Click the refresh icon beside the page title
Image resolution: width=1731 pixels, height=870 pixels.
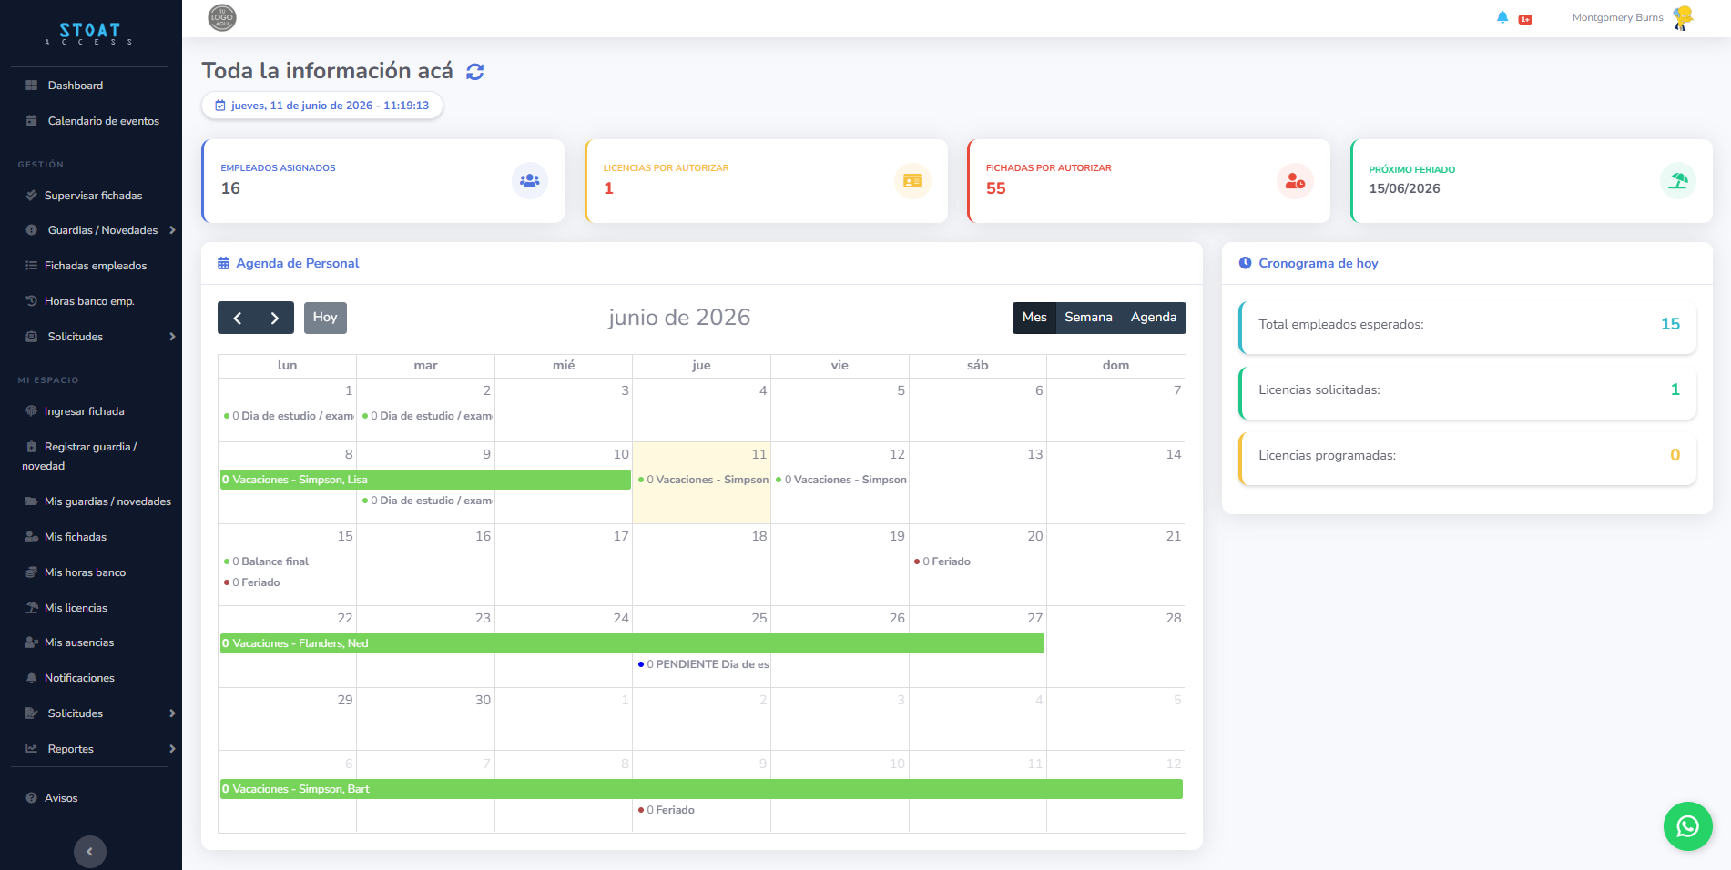475,71
